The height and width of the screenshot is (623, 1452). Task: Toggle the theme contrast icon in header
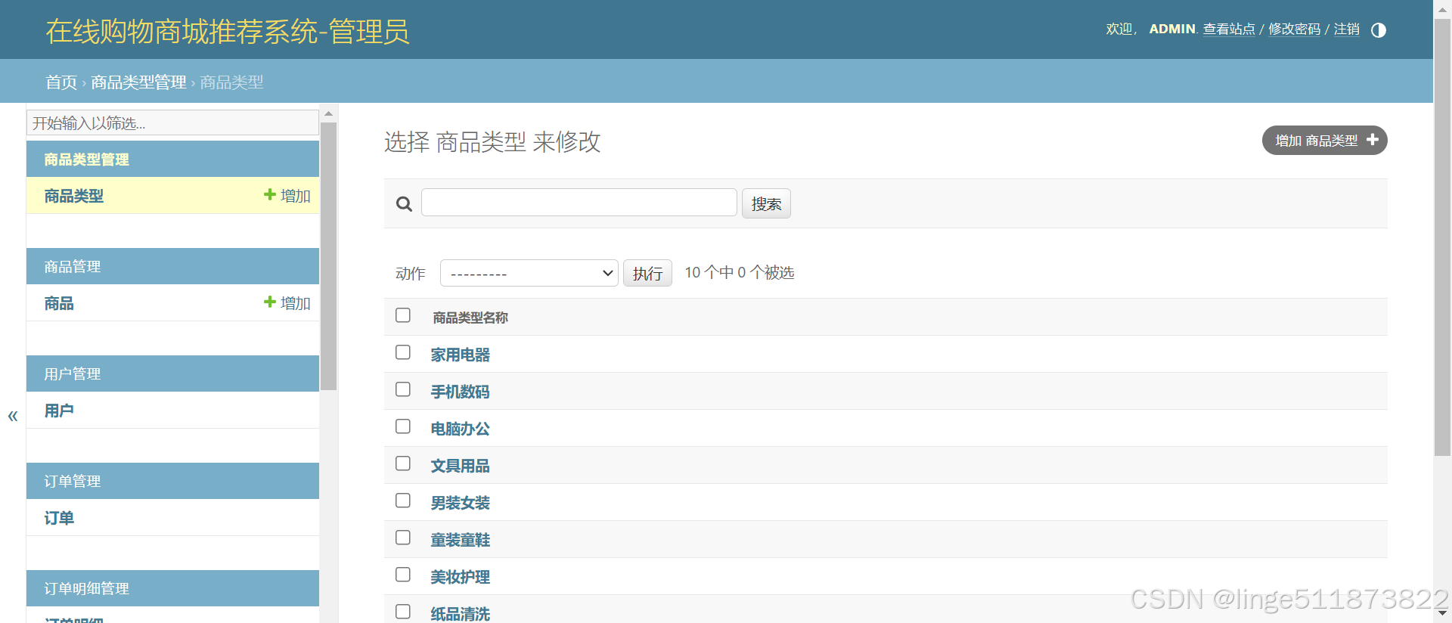pos(1378,30)
